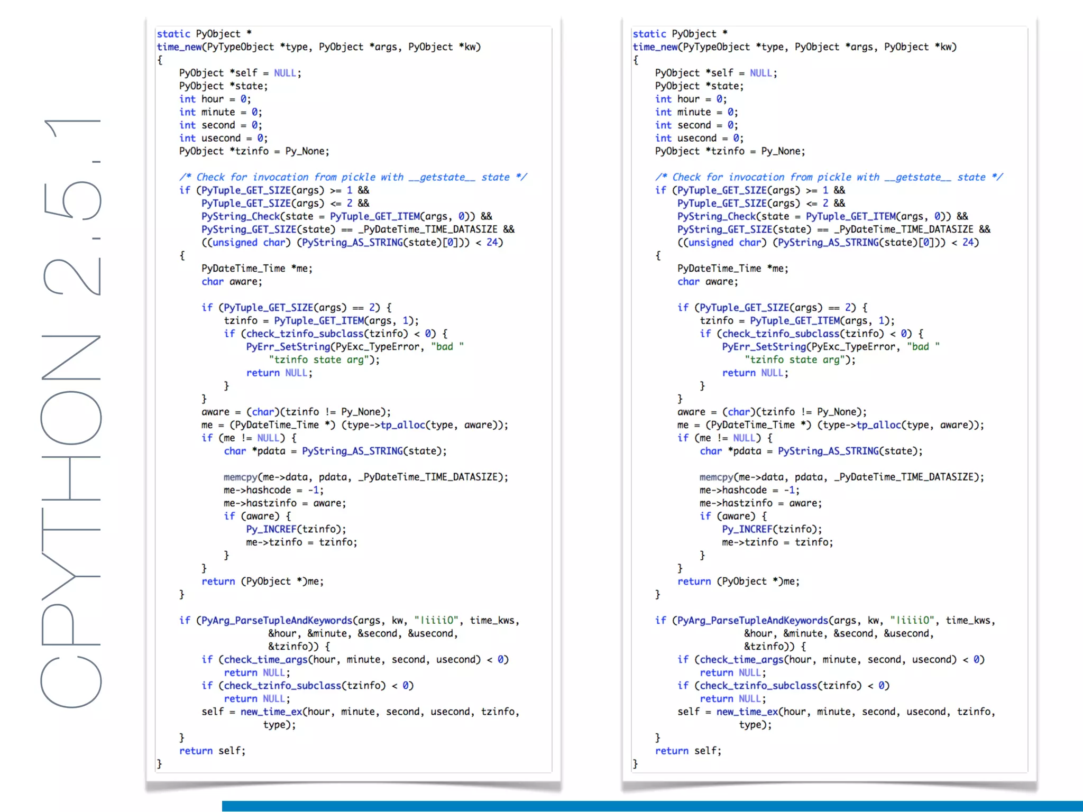Click PyErr_SetString call in right code panel
Image resolution: width=1083 pixels, height=812 pixels.
764,347
